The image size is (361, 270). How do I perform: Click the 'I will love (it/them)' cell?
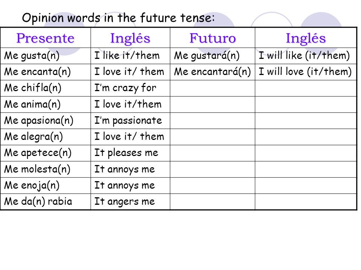[x=306, y=72]
